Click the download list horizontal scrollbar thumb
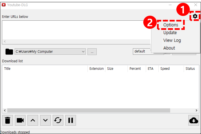This screenshot has height=134, width=201. pyautogui.click(x=89, y=110)
